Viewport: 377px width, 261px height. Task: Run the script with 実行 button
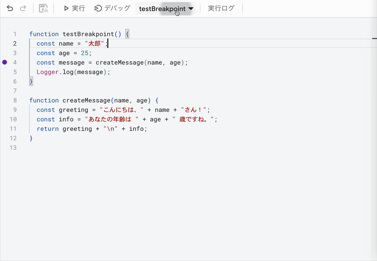(x=74, y=8)
